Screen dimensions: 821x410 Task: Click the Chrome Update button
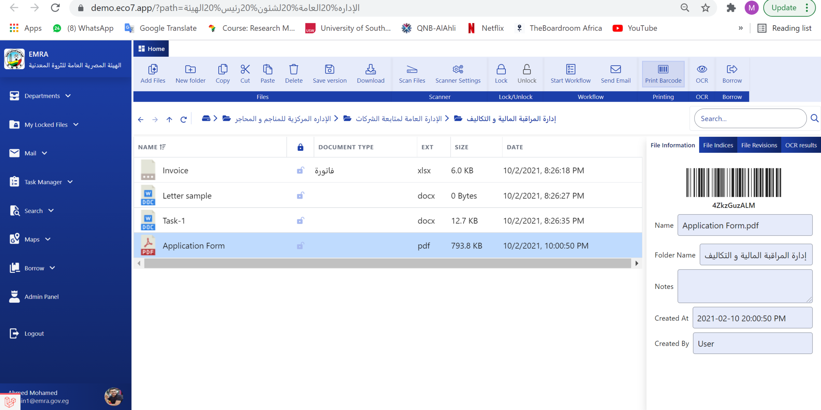point(789,8)
